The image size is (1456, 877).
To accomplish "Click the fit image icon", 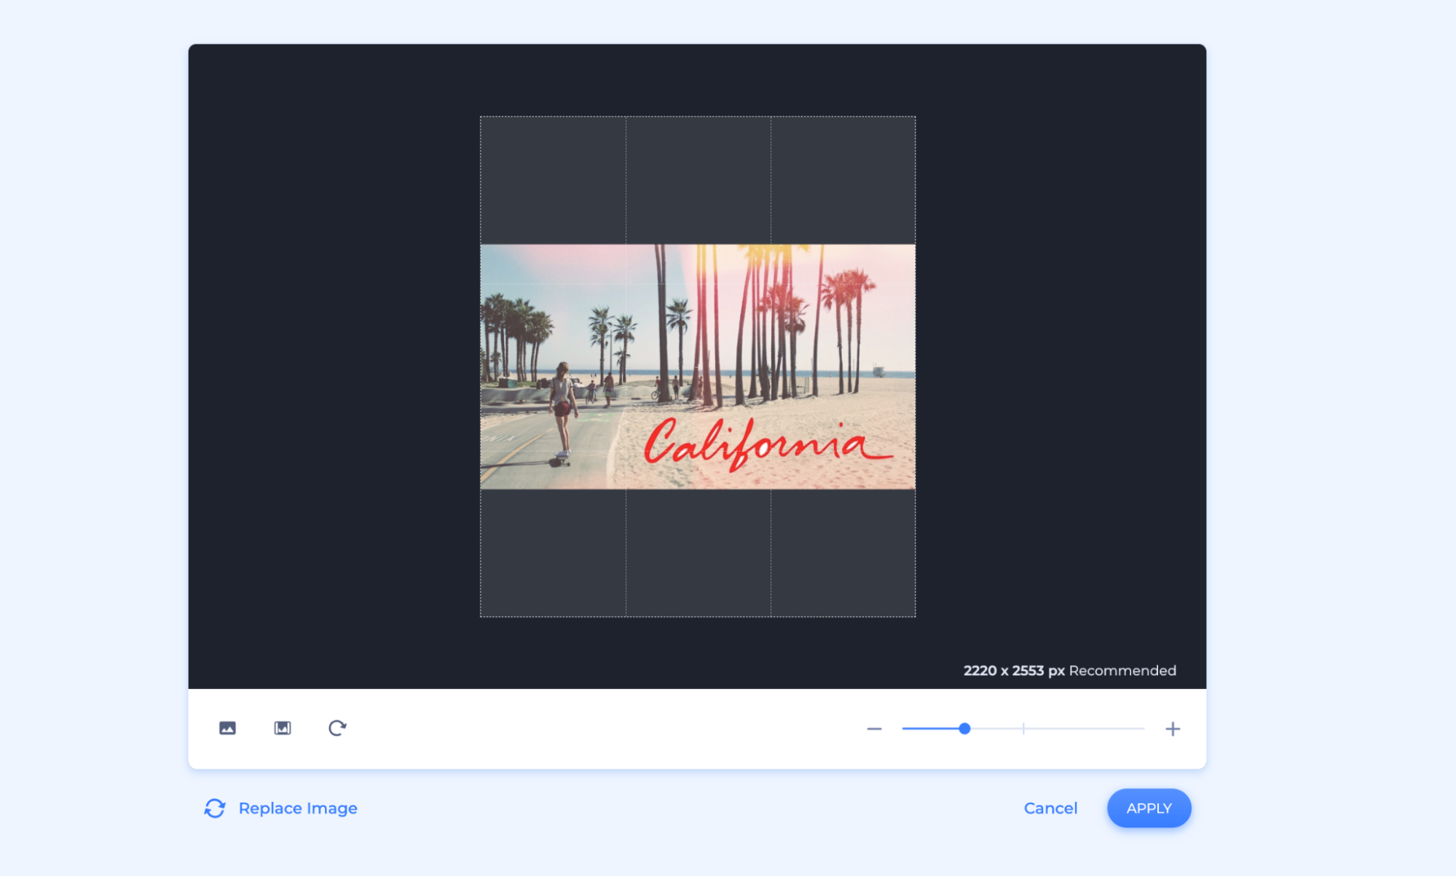I will pos(227,728).
